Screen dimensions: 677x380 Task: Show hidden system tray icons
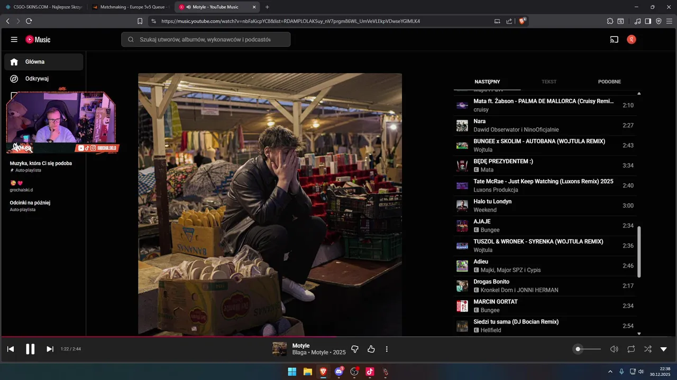coord(610,372)
